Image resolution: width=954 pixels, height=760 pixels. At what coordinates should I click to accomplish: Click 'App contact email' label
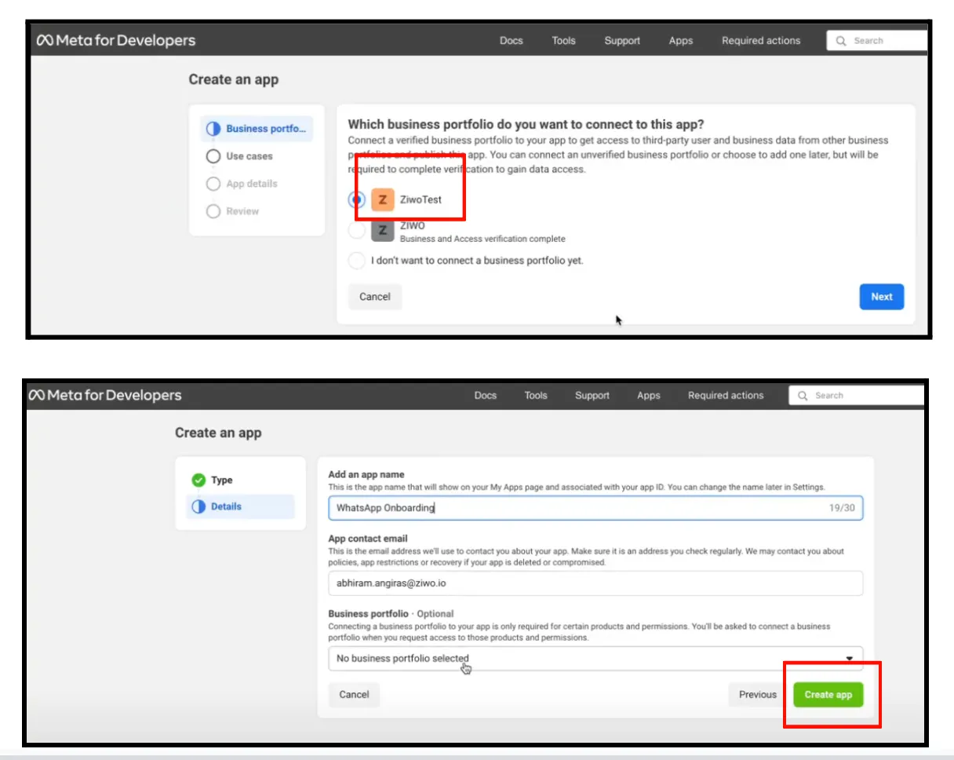click(x=368, y=539)
